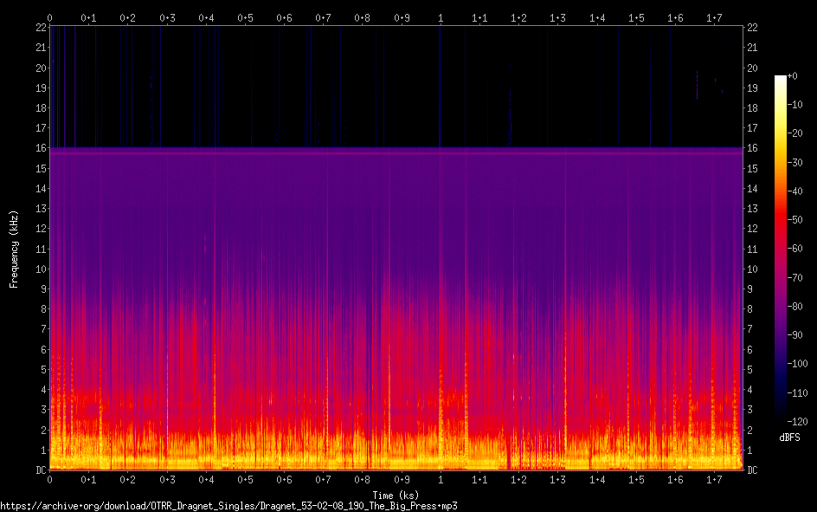
Task: Pick the white-yellow top of the color bar
Action: point(781,81)
